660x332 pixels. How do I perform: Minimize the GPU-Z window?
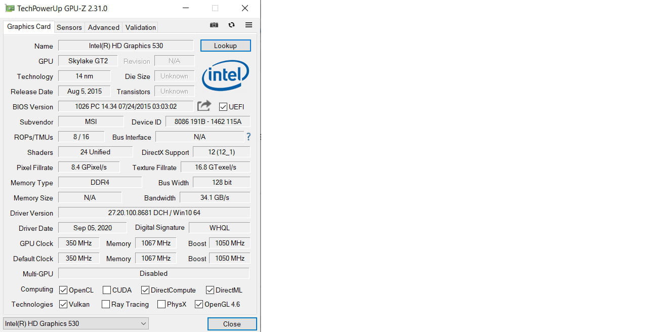coord(186,9)
